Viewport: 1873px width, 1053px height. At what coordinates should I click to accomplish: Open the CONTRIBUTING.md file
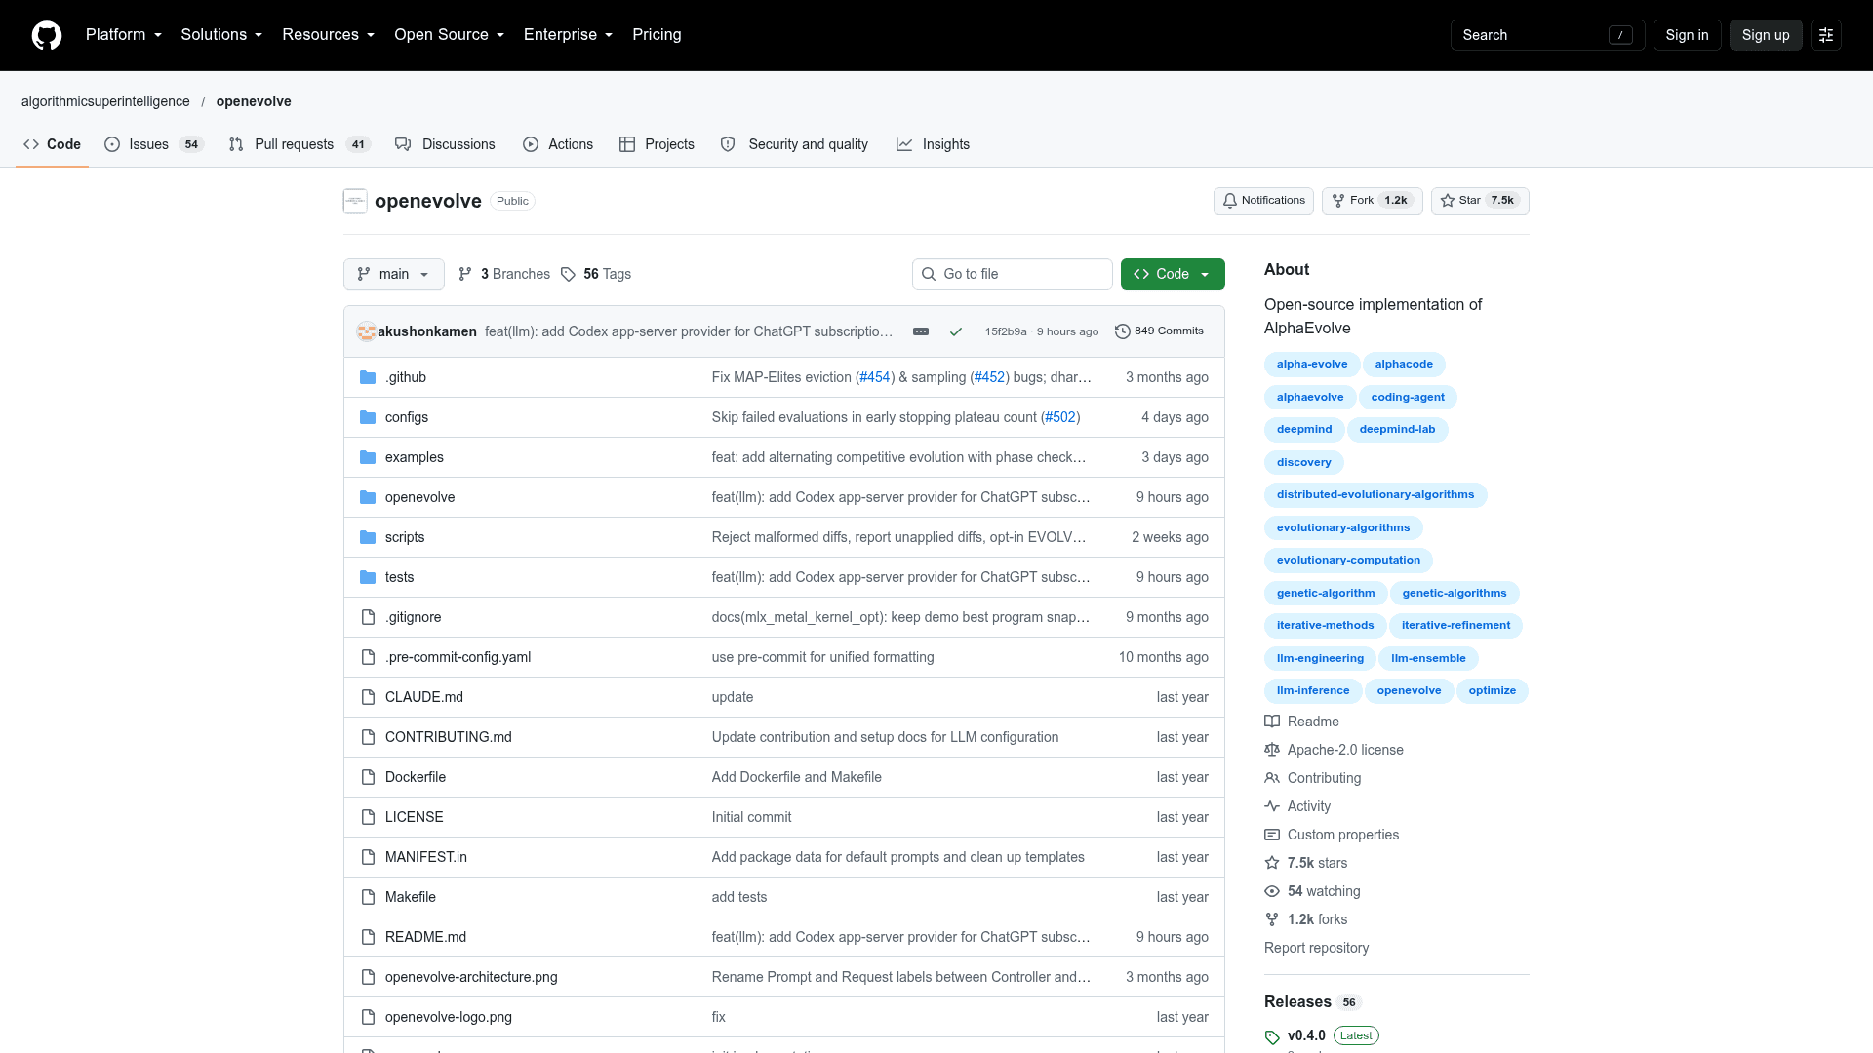448,737
